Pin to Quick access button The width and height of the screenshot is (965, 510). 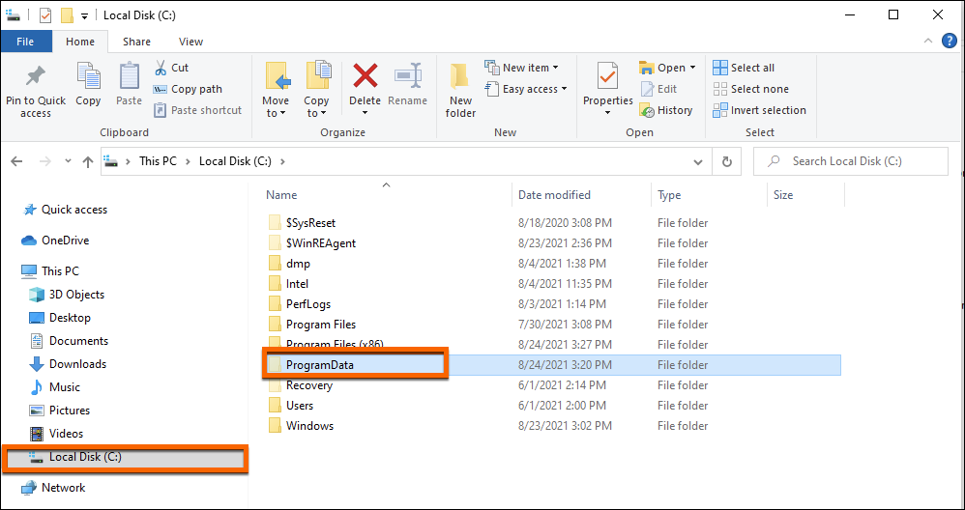[36, 91]
